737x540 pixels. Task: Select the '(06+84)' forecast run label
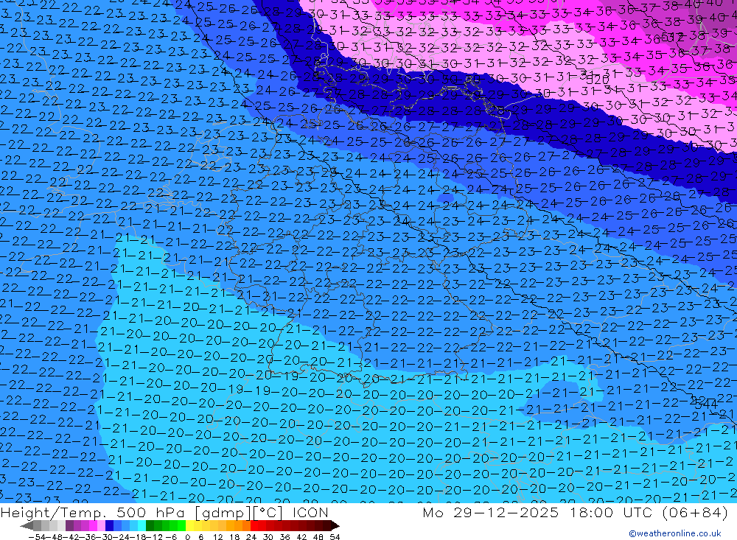pyautogui.click(x=695, y=512)
